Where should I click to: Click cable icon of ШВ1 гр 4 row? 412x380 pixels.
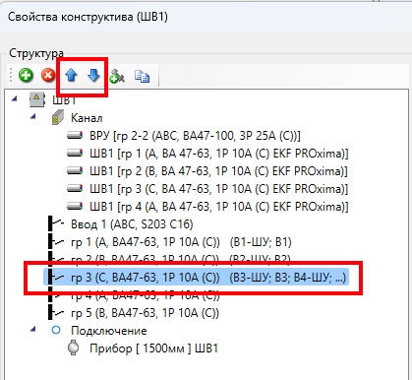tap(75, 206)
